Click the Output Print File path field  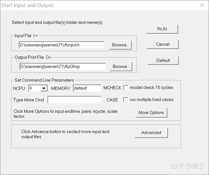(62, 67)
